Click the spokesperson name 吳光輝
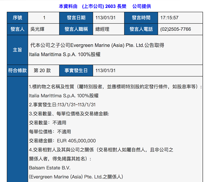 click(x=37, y=29)
